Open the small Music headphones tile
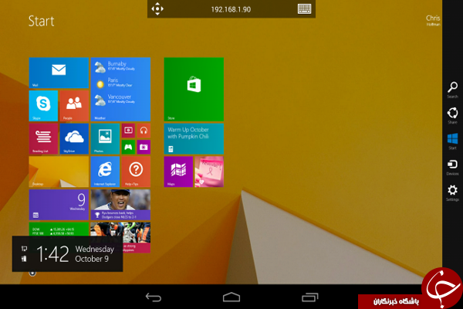Image resolution: width=463 pixels, height=309 pixels. [144, 131]
